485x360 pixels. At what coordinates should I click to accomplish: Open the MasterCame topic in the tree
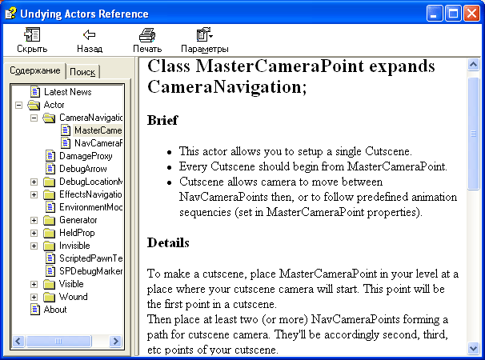click(x=98, y=130)
